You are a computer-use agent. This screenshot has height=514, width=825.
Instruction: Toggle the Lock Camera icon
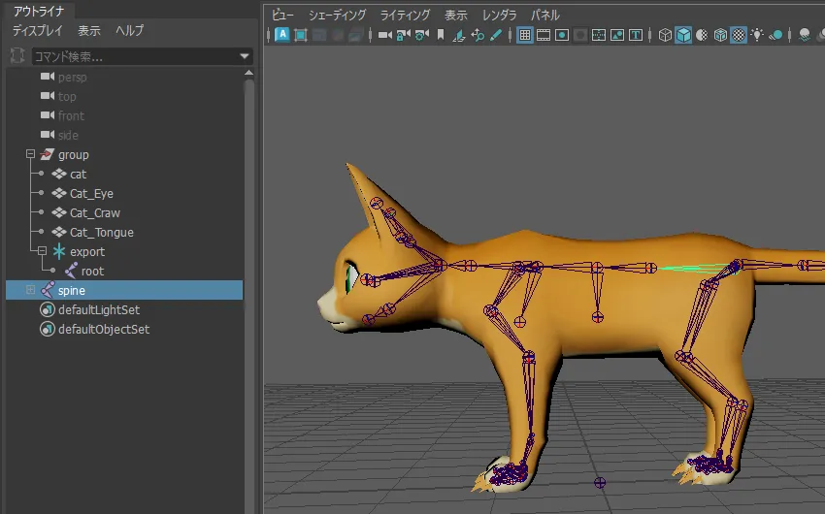pyautogui.click(x=403, y=35)
